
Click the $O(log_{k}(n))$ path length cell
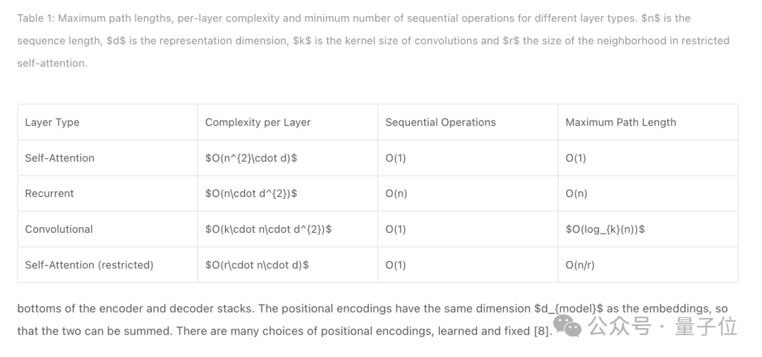pyautogui.click(x=648, y=229)
